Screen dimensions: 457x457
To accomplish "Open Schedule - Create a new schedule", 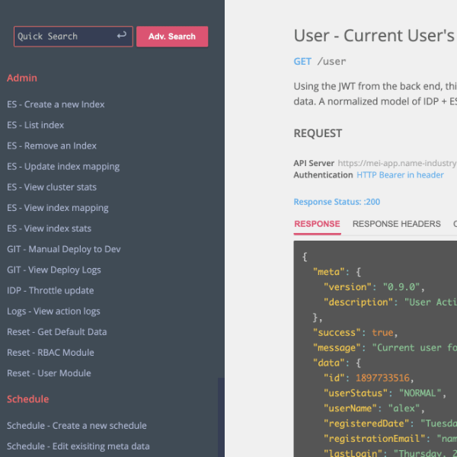I will tap(77, 426).
